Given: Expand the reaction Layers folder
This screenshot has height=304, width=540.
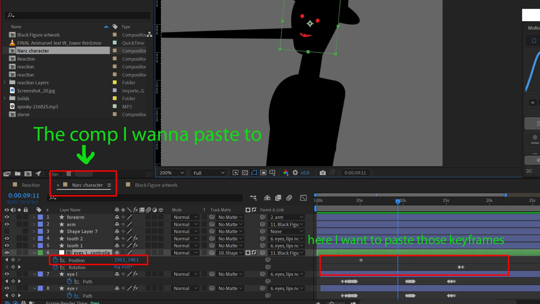Looking at the screenshot, I should pos(4,83).
